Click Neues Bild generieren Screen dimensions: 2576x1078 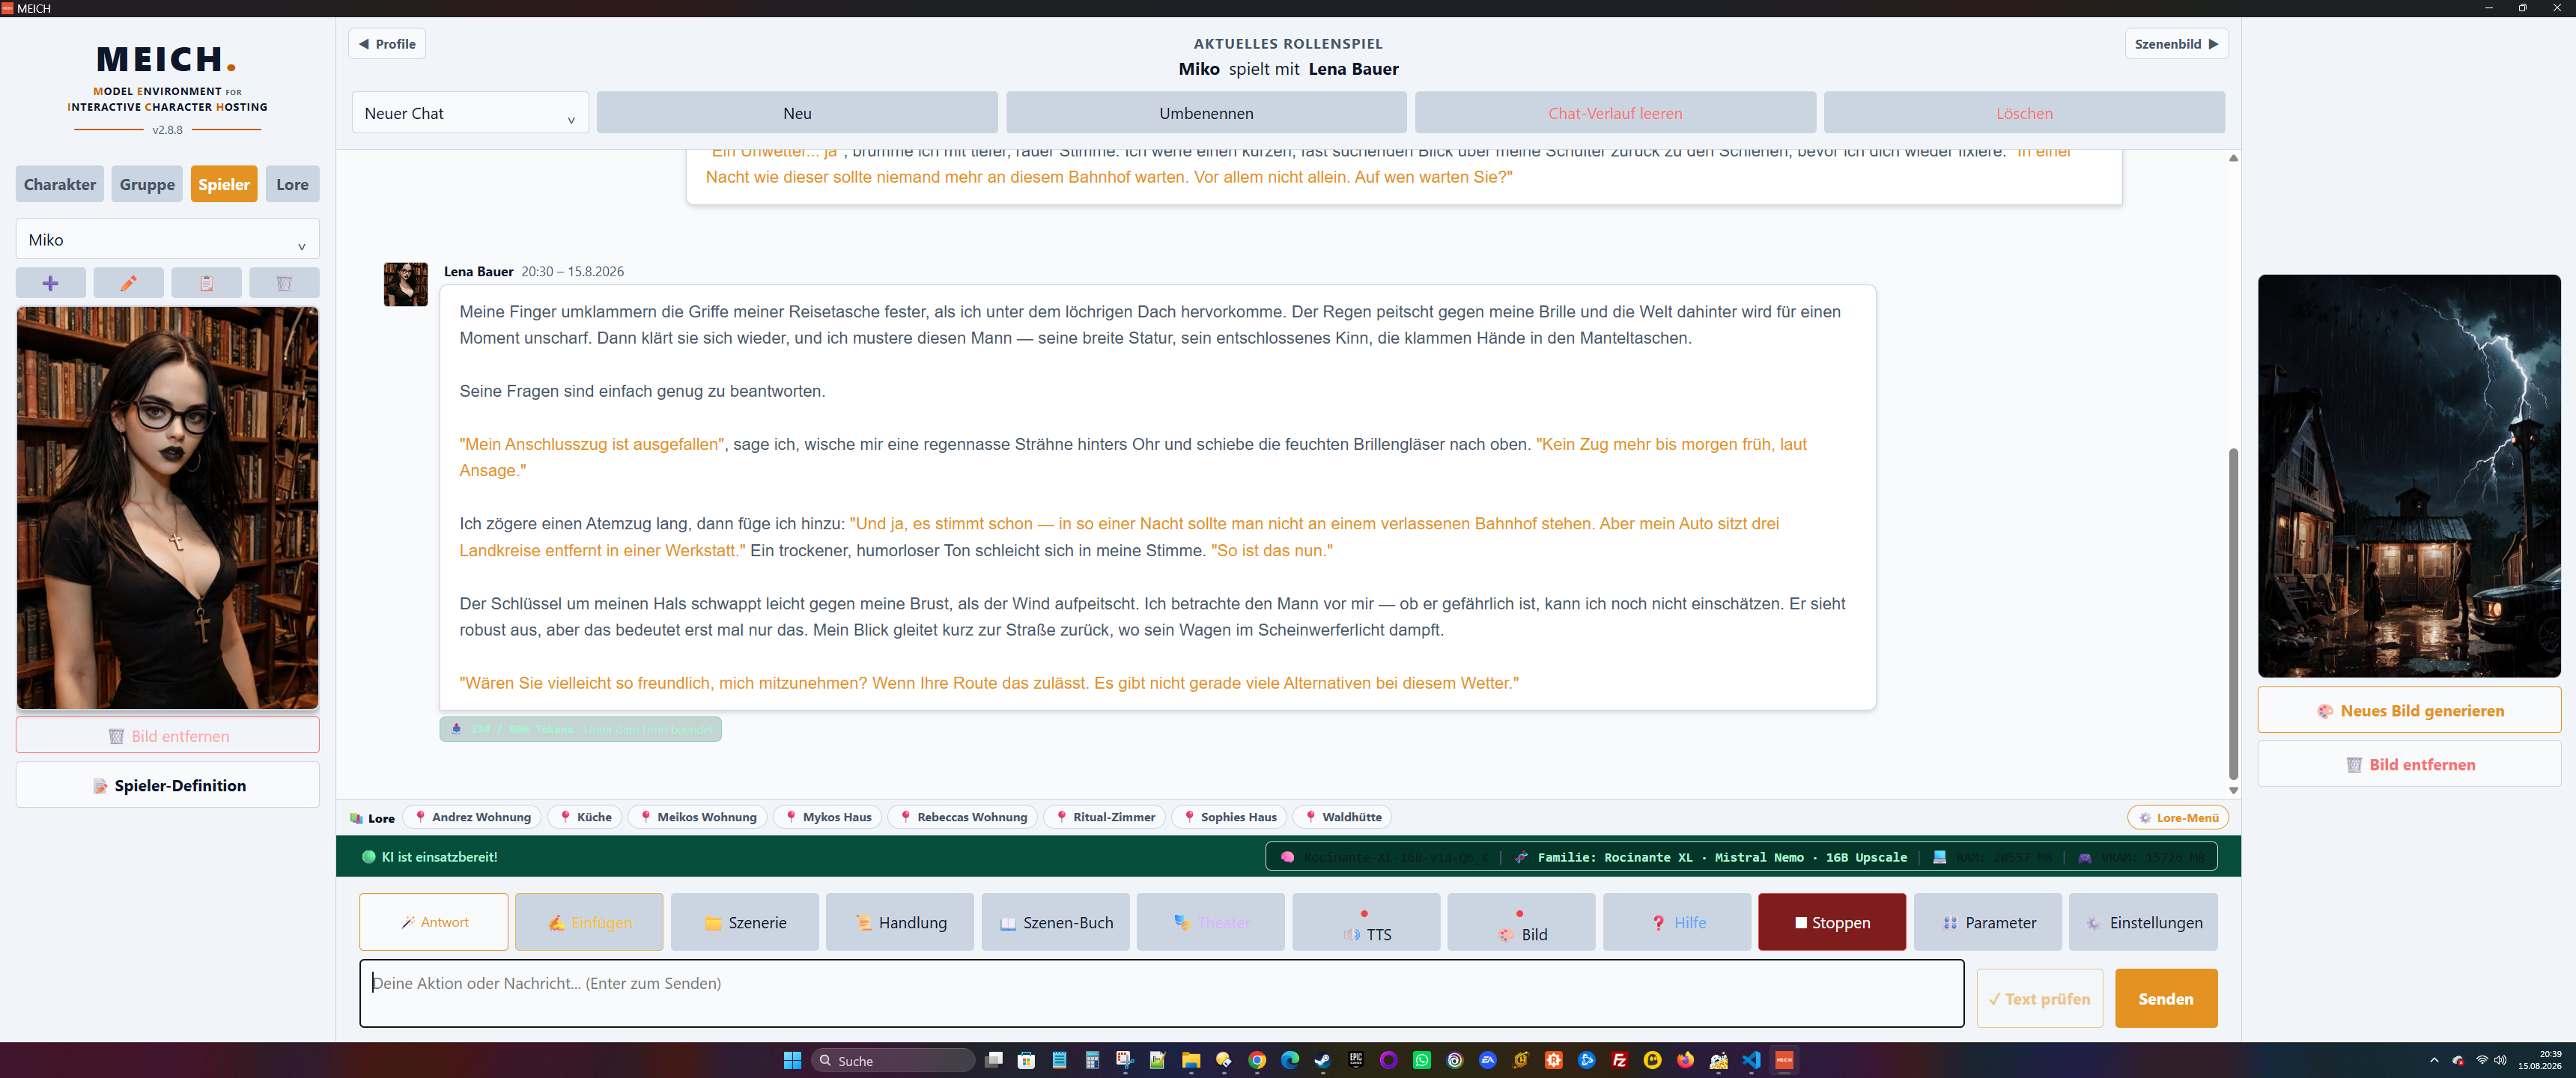click(x=2409, y=710)
